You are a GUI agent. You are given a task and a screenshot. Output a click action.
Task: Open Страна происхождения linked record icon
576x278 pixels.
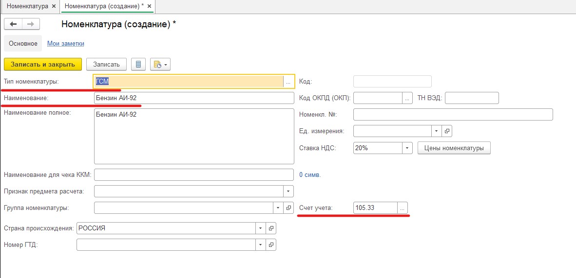tap(271, 228)
